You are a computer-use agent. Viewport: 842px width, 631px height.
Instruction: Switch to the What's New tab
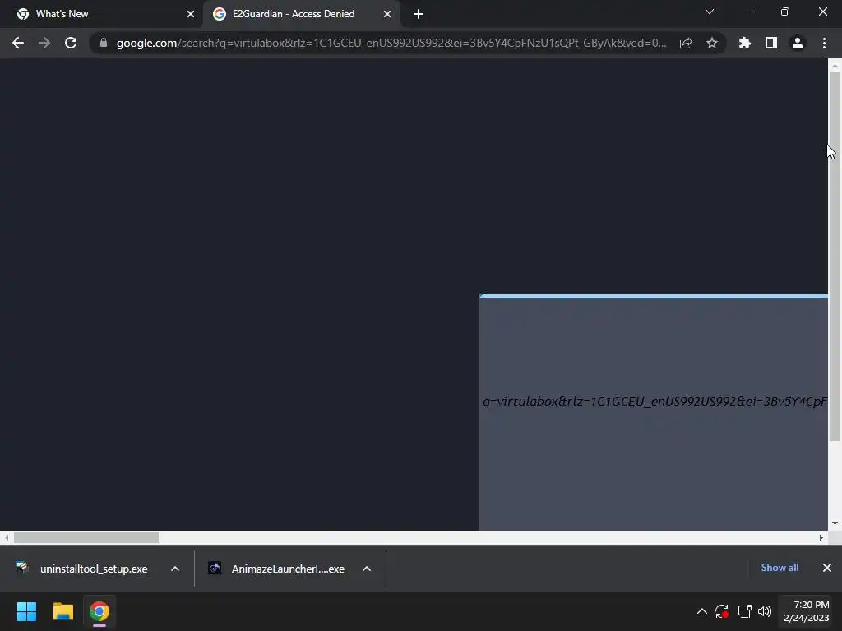102,14
